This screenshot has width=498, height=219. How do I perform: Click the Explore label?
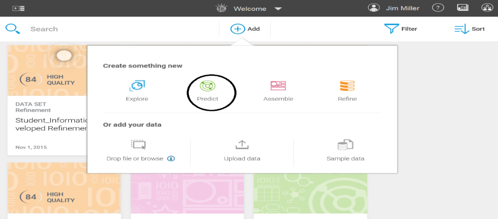(137, 99)
